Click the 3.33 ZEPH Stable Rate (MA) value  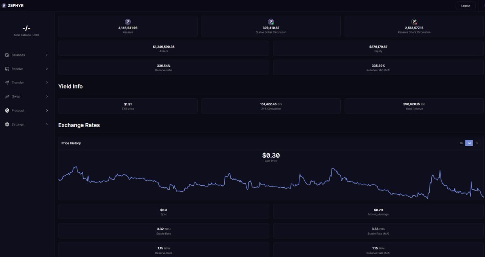point(378,229)
